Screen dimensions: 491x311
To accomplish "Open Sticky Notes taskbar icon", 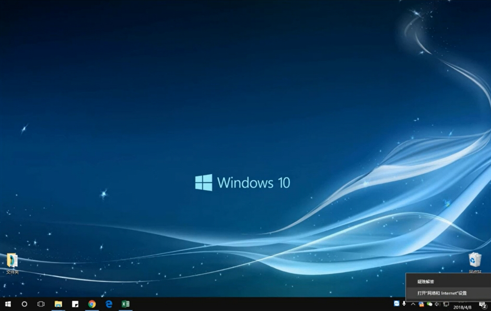I will coord(75,304).
